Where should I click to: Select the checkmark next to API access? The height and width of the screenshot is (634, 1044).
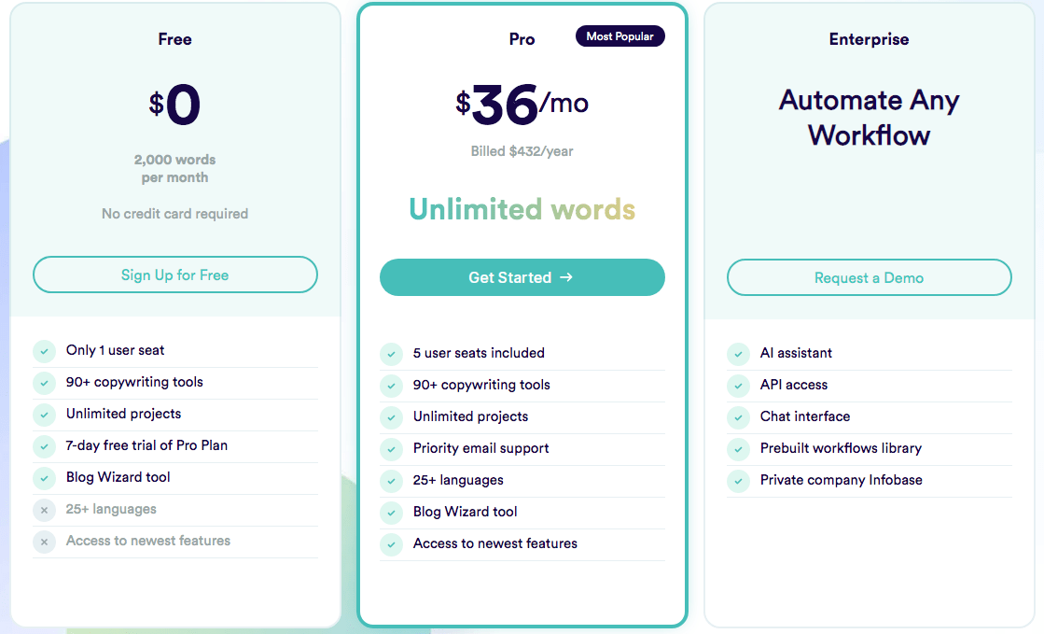(738, 385)
